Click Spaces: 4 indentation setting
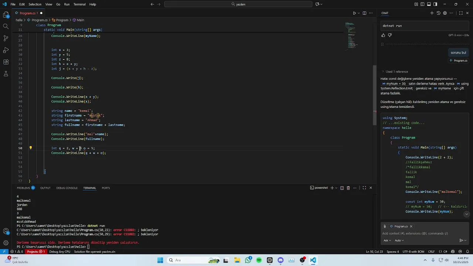The height and width of the screenshot is (266, 473). (392, 252)
